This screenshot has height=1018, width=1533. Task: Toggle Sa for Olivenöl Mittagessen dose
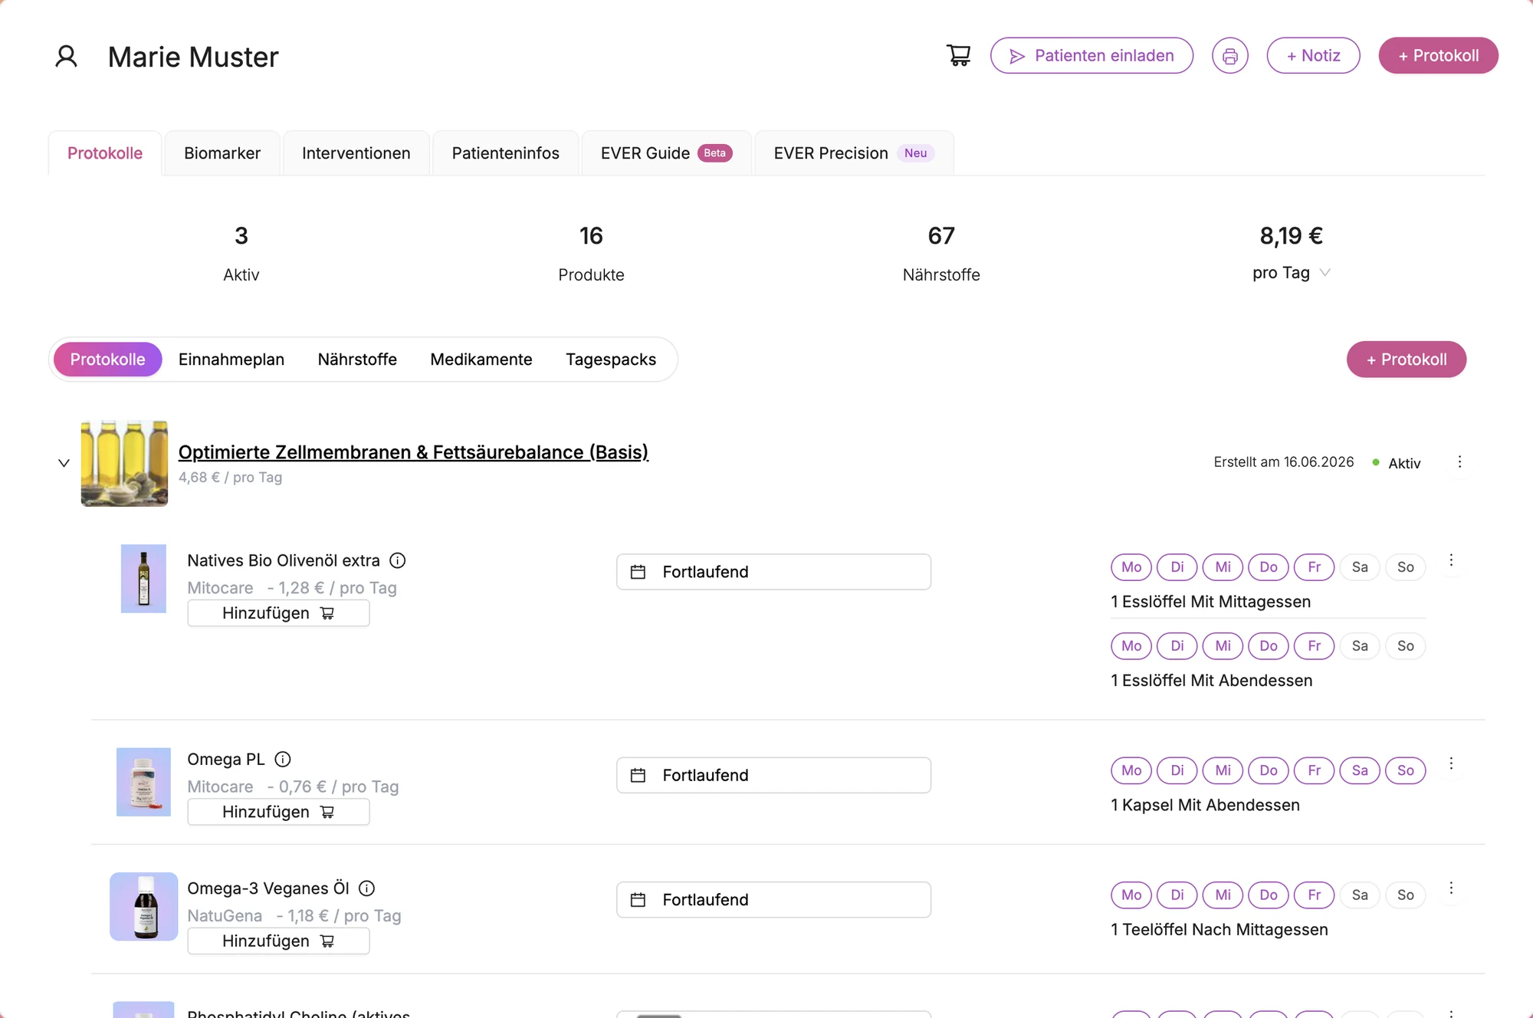[x=1360, y=567]
